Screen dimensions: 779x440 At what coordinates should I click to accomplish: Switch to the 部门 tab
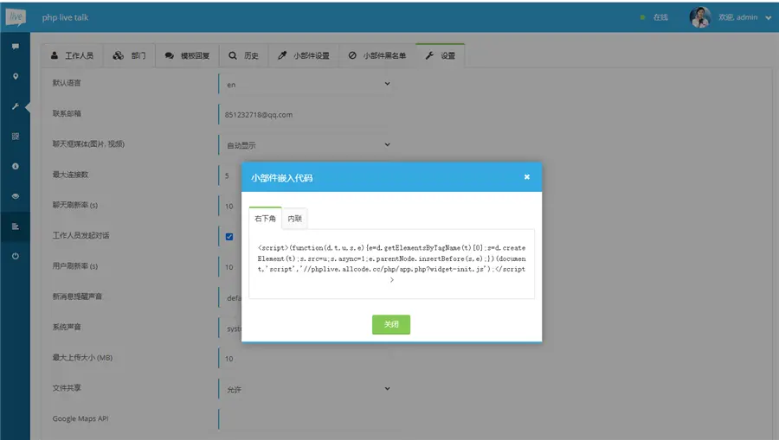click(129, 55)
